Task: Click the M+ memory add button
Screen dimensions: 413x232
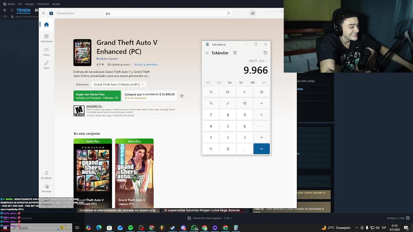Action: coord(230,82)
